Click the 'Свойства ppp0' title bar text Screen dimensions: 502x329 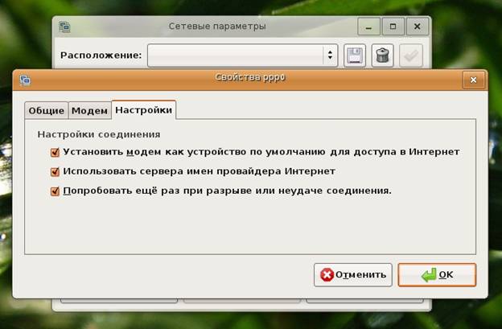tap(250, 78)
